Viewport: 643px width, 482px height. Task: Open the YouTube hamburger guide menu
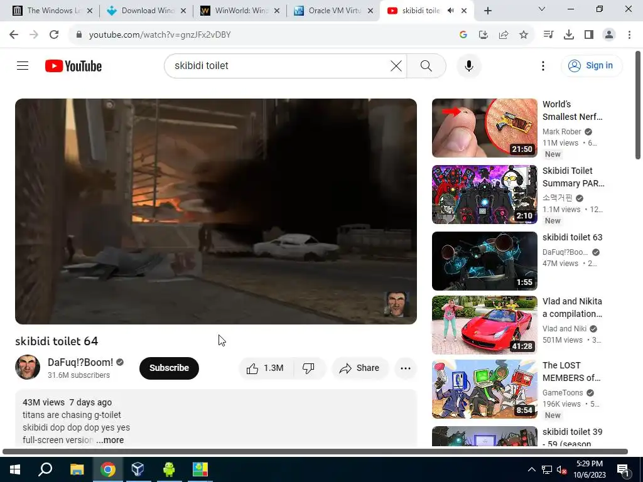click(x=23, y=65)
